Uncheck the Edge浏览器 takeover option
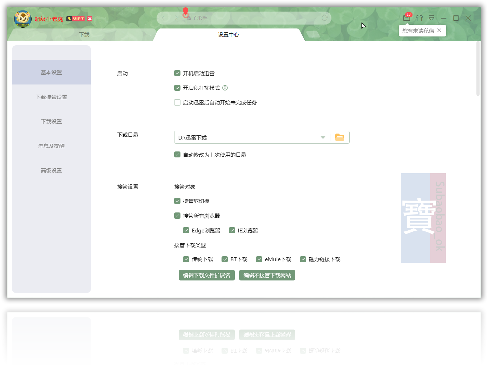The height and width of the screenshot is (366, 488). click(186, 230)
